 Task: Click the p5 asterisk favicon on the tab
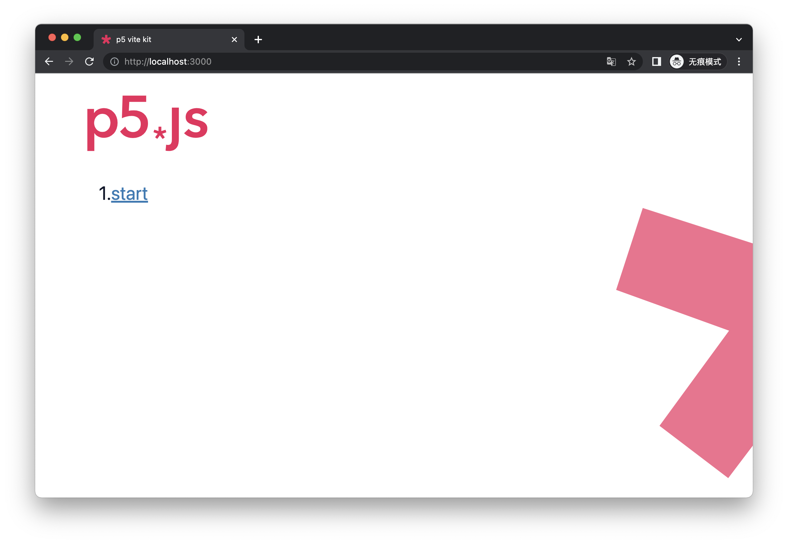click(x=107, y=39)
